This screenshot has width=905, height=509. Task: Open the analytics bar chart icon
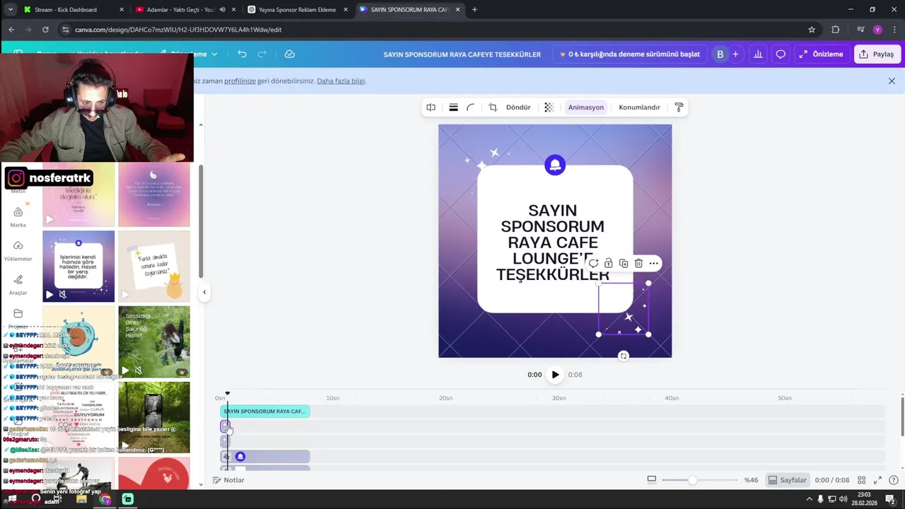758,54
